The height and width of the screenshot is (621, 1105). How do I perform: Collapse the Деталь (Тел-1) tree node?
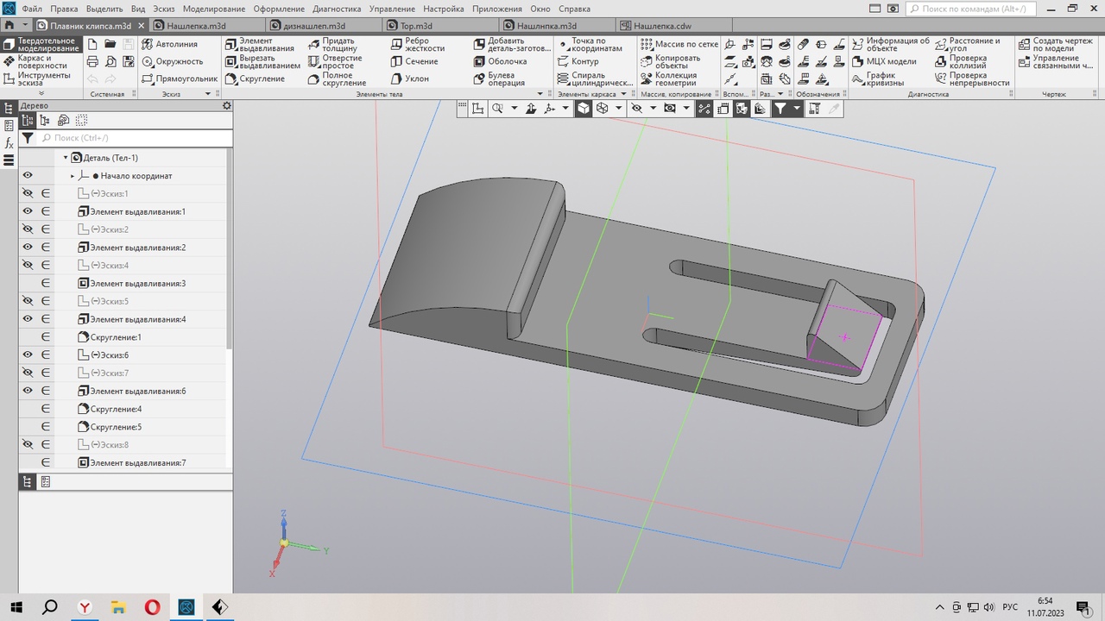(x=66, y=158)
